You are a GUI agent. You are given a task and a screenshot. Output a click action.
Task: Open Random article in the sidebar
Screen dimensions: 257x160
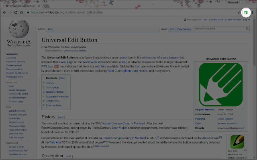click(14, 69)
